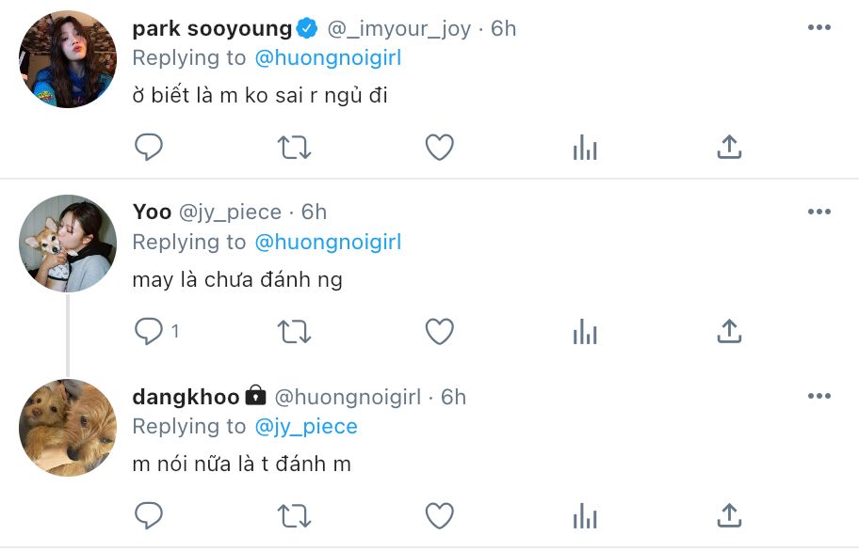Share dangkhoo's tweet

pyautogui.click(x=729, y=515)
